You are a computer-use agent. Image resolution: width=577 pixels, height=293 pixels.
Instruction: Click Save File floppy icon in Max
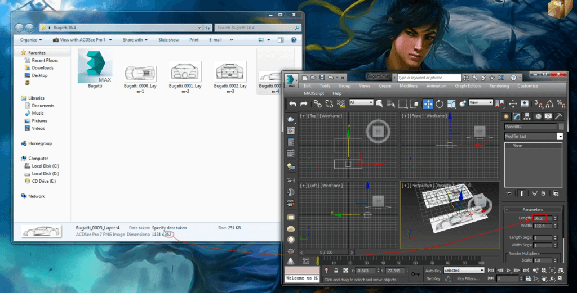(322, 78)
